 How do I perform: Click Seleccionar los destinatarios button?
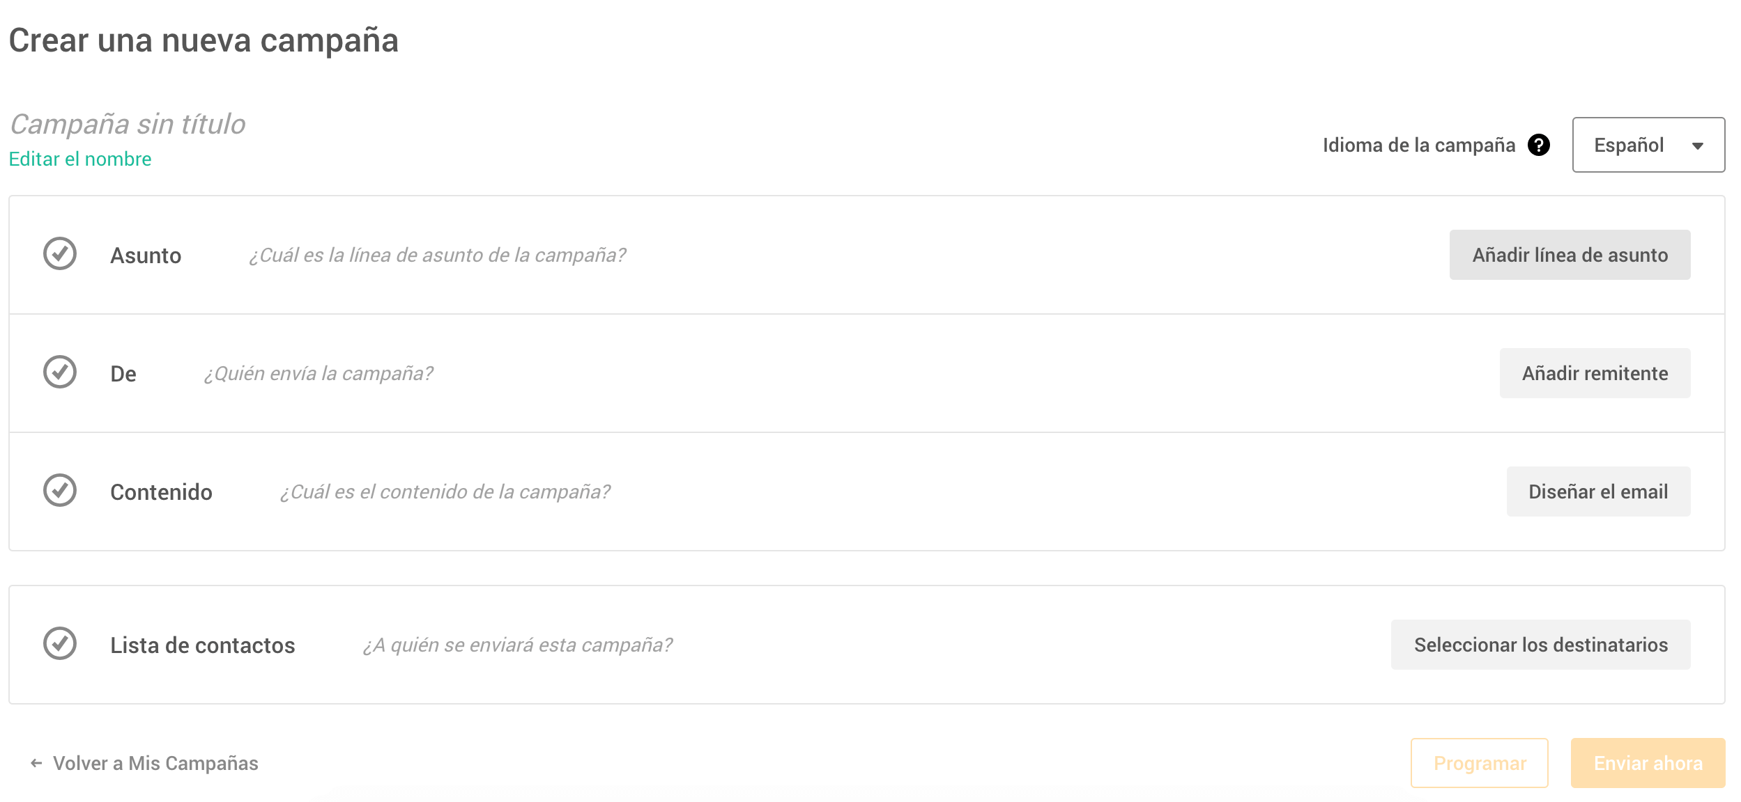[1540, 645]
